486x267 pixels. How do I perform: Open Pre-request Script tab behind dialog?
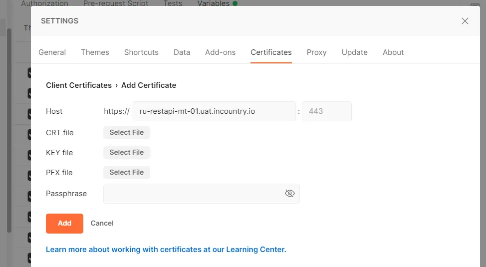[x=116, y=3]
